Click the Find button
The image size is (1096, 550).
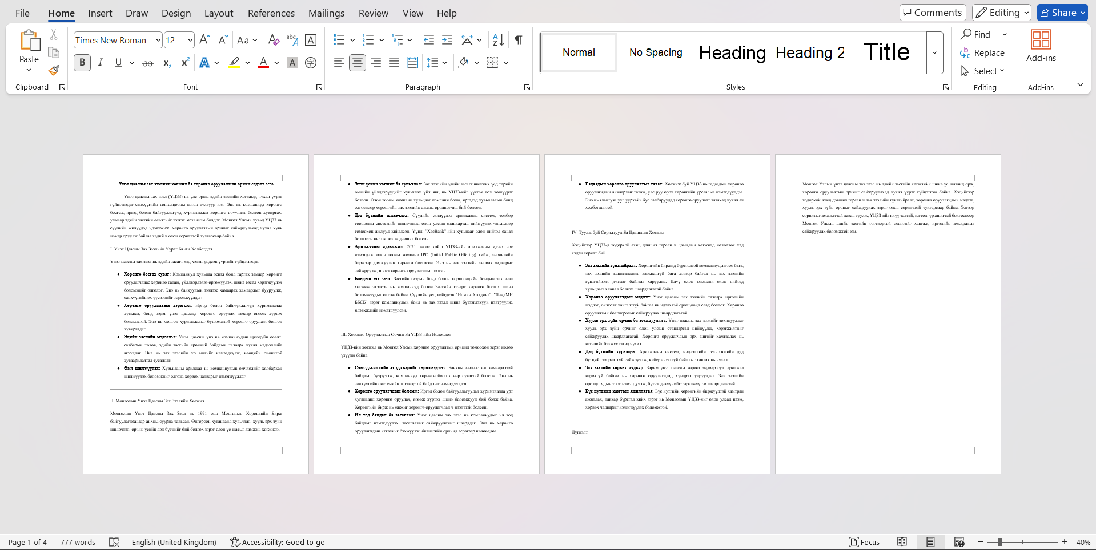[x=975, y=34]
